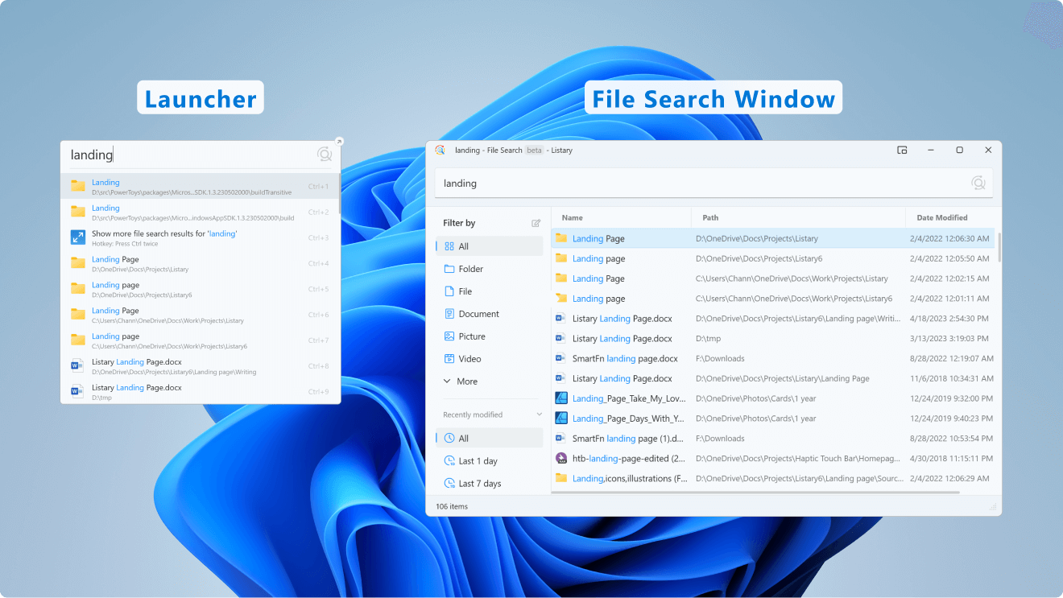Sort results by the Date Modified column header
This screenshot has width=1063, height=598.
tap(942, 217)
